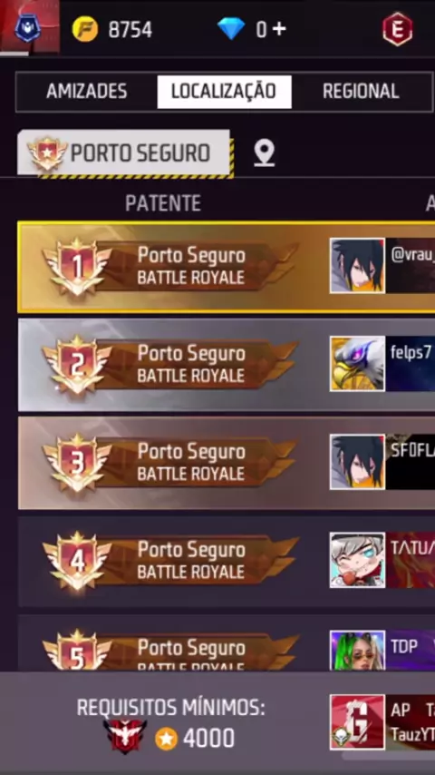Tap the location pin icon

tap(264, 152)
